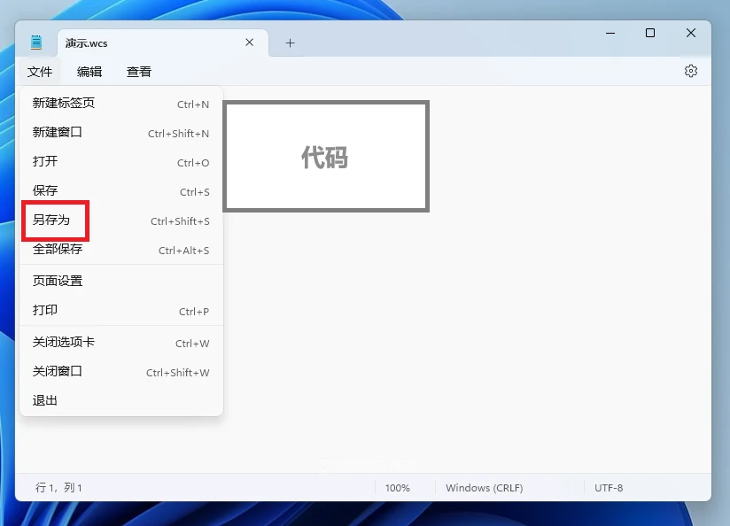This screenshot has height=526, width=730.
Task: Choose 另存为 menu entry
Action: 121,220
